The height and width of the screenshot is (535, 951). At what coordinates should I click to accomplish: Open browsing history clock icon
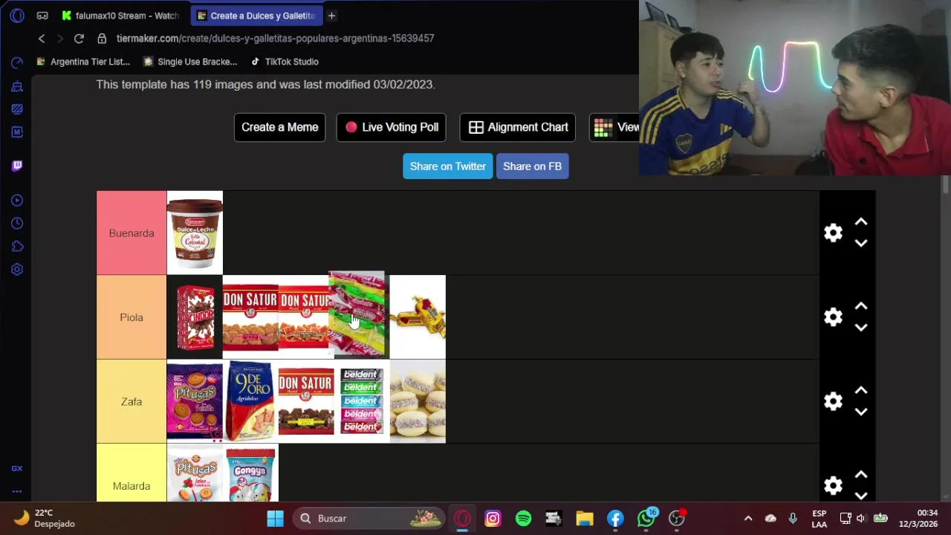[x=17, y=224]
